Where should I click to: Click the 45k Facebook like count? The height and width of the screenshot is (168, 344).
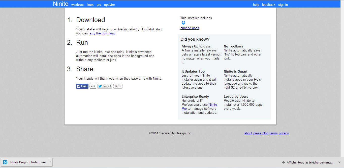pyautogui.click(x=93, y=86)
